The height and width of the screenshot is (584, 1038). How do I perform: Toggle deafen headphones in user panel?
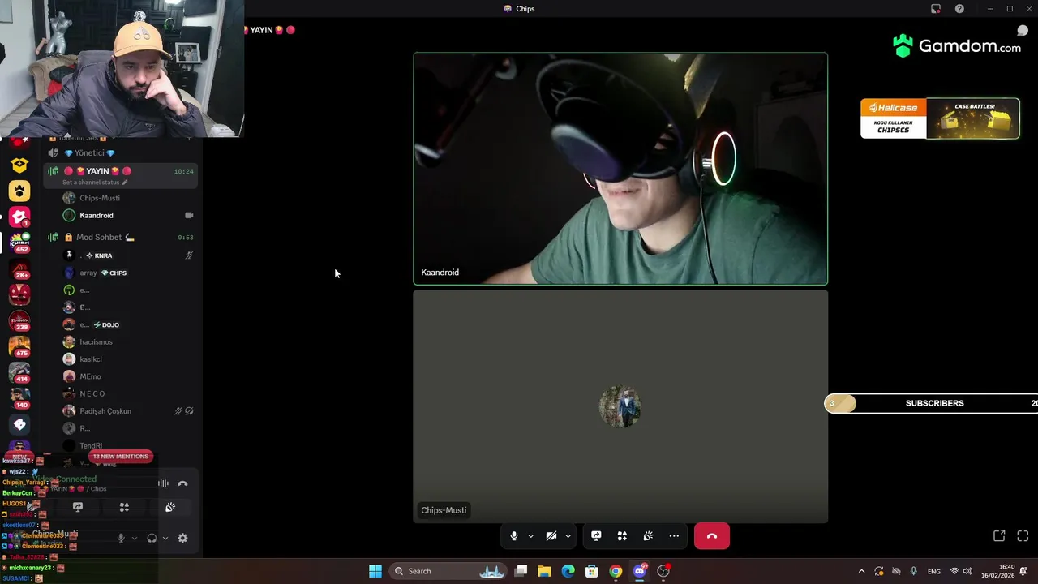(x=152, y=538)
